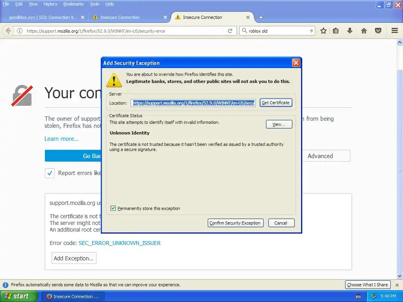
Task: Close the second Insecure Connection tab
Action: pyautogui.click(x=165, y=17)
